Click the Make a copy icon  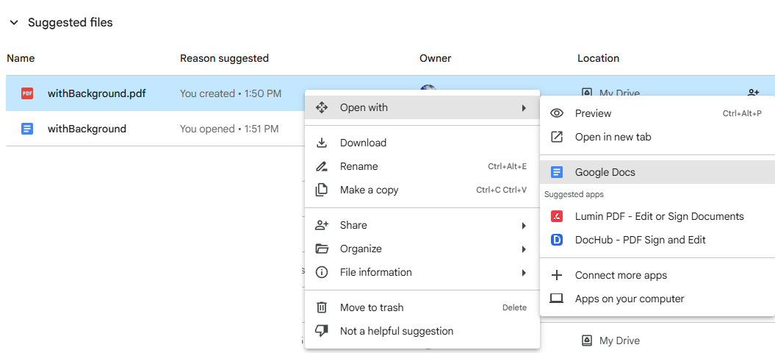pos(322,190)
